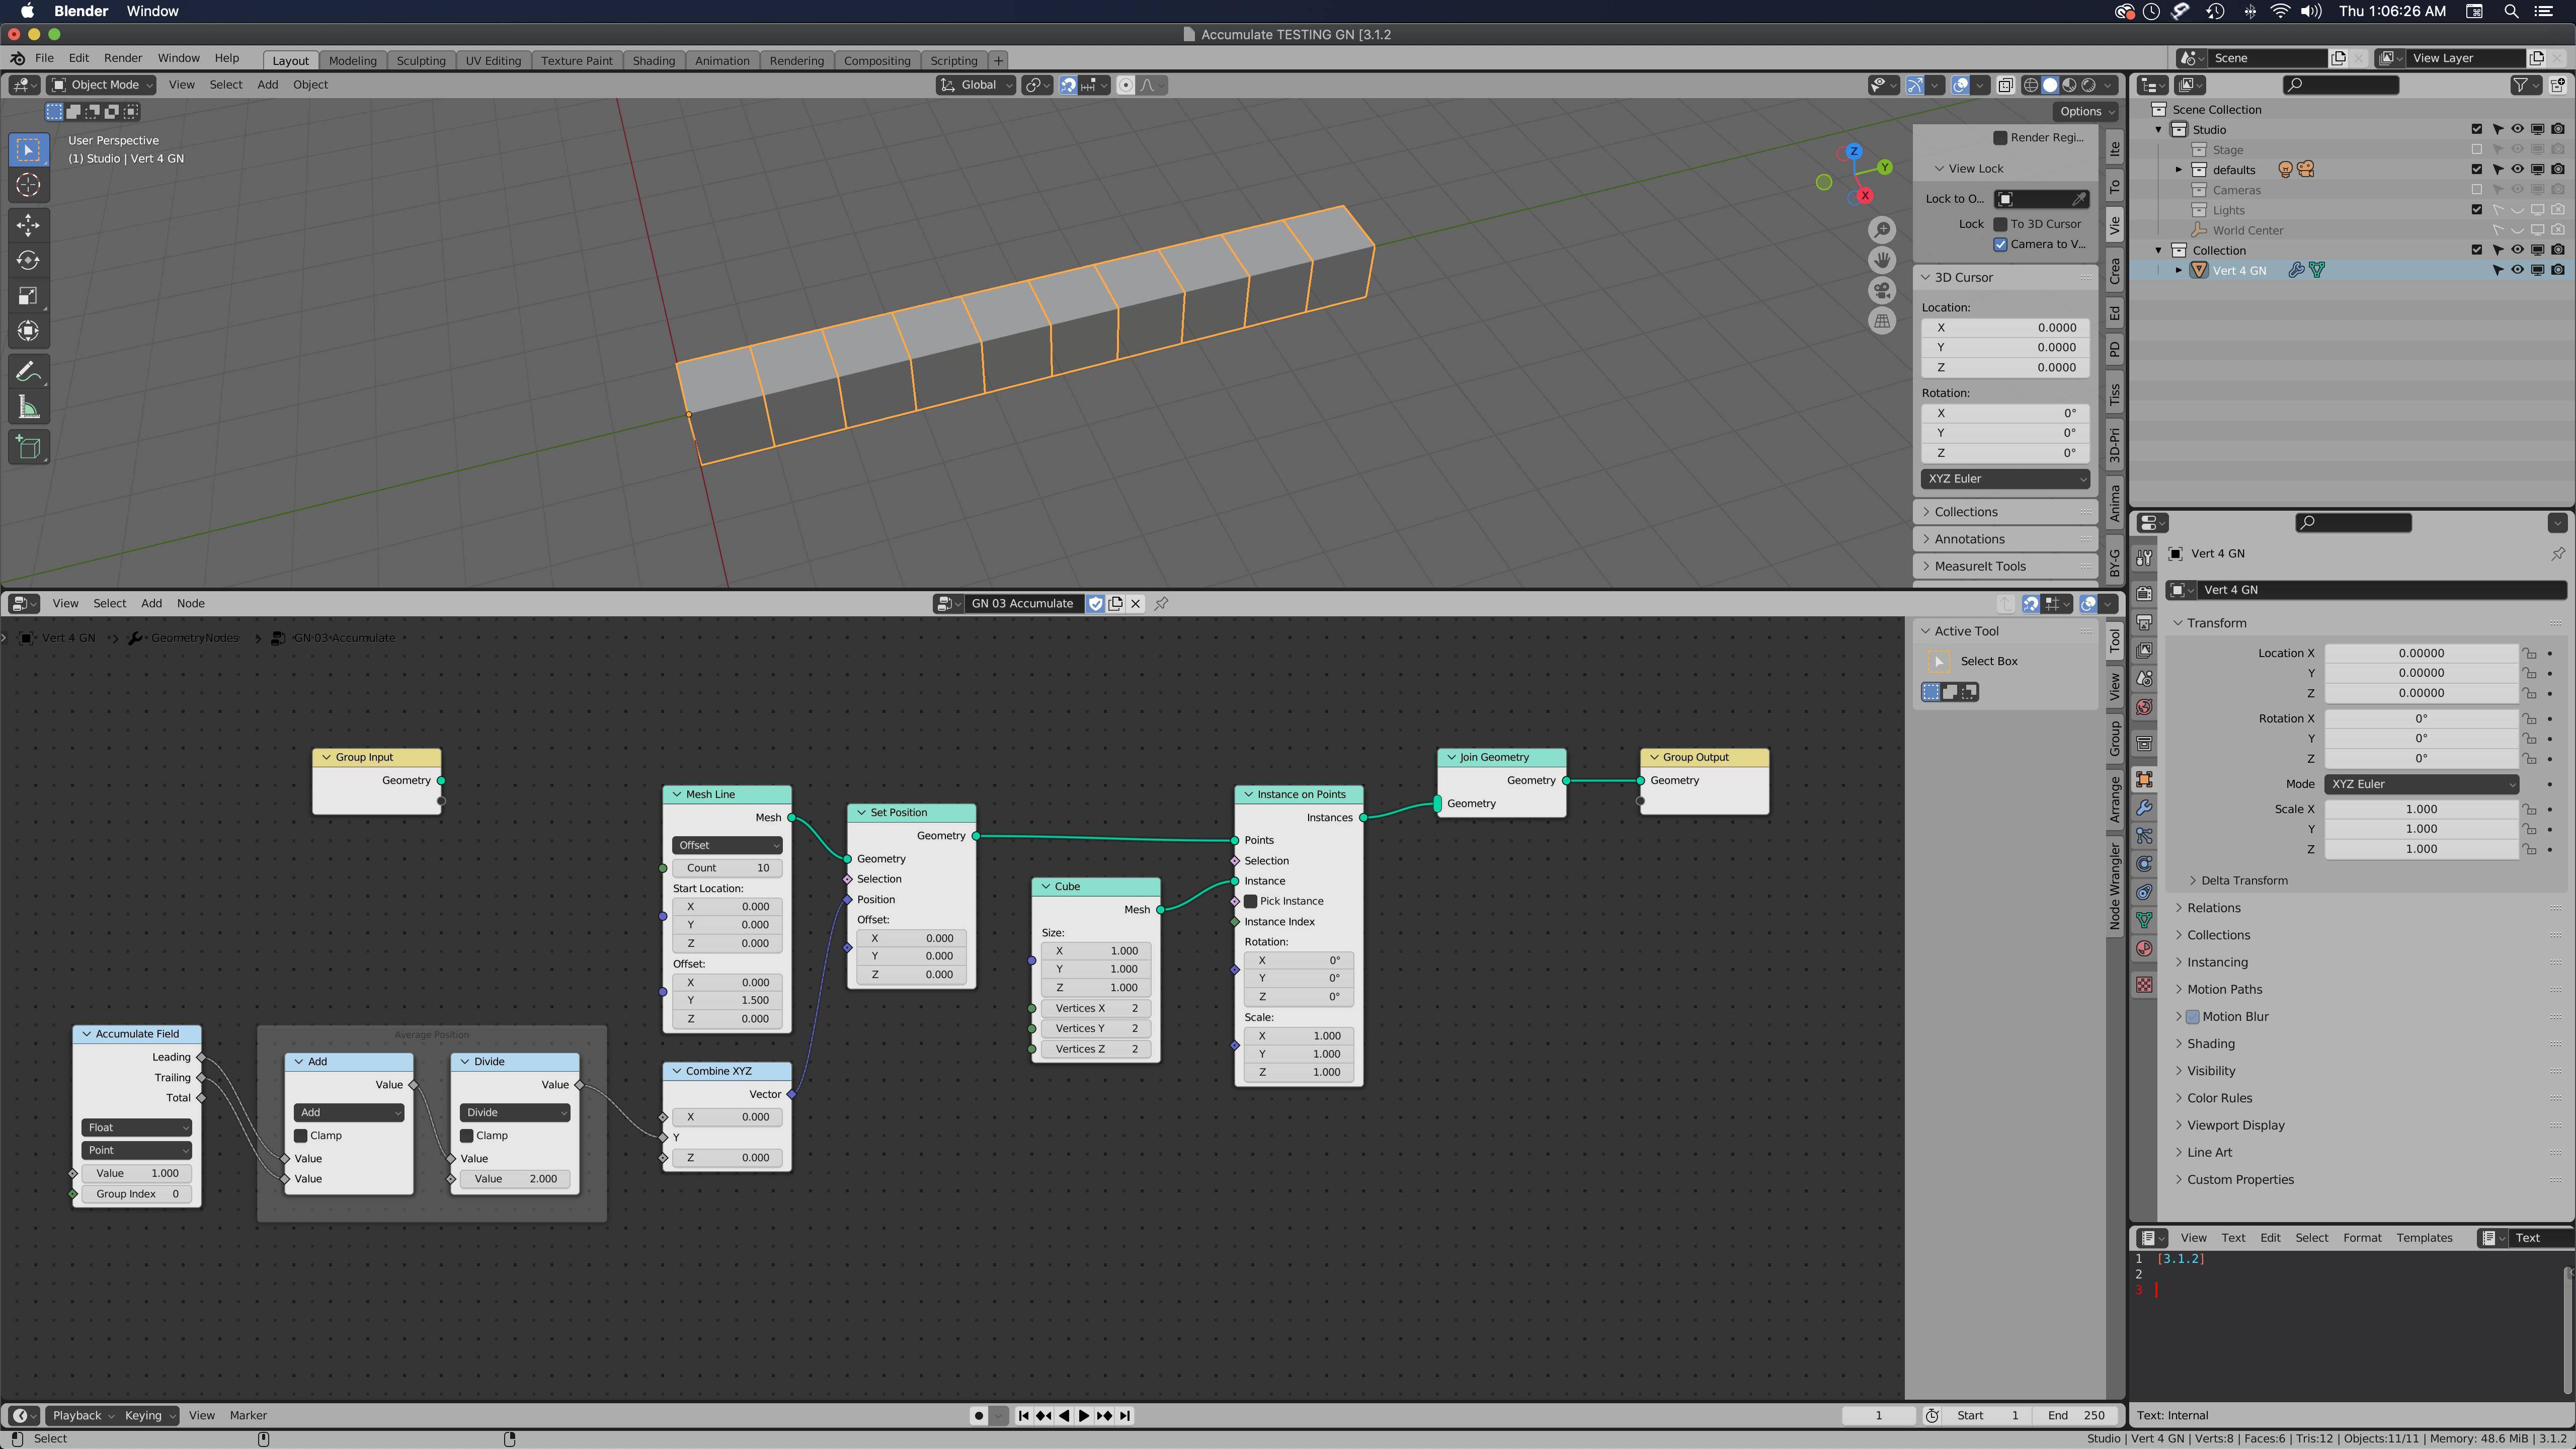This screenshot has width=2576, height=1449.
Task: Open the XYZ Euler dropdown in 3D Cursor panel
Action: coord(2005,479)
